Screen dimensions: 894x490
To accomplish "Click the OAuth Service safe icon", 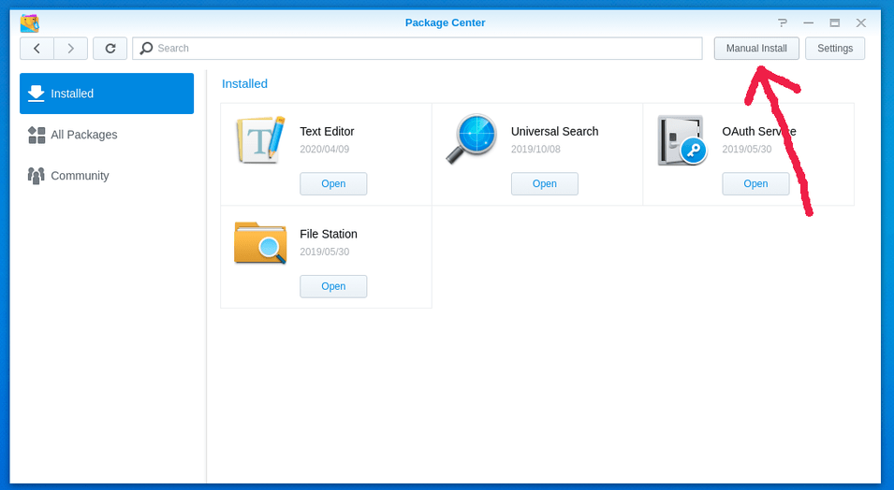I will pos(681,140).
